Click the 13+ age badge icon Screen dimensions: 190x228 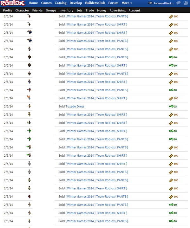150,3
